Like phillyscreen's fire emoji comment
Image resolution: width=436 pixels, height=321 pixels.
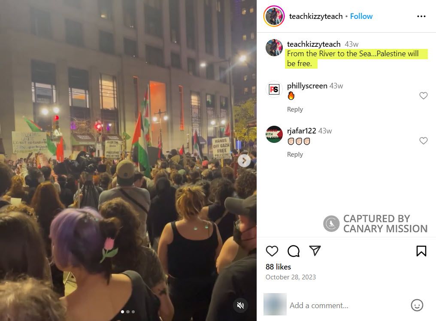423,96
